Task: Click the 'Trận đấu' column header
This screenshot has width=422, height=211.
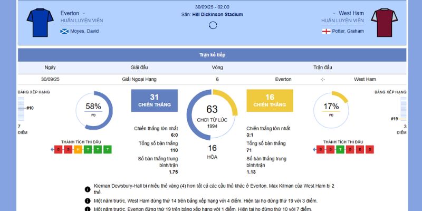Action: pos(322,68)
